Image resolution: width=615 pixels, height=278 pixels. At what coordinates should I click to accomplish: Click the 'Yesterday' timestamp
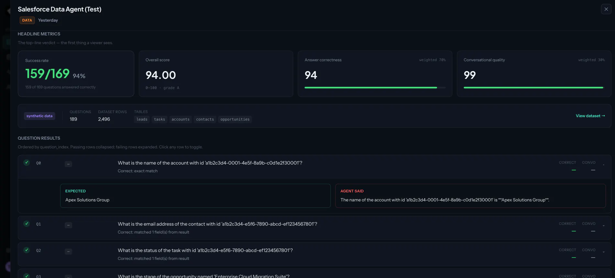[48, 20]
